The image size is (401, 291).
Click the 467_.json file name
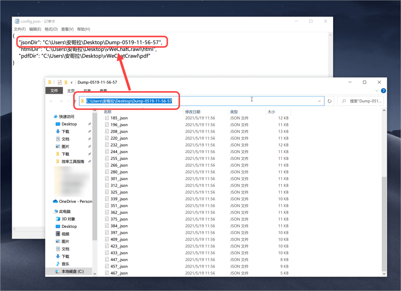tap(119, 273)
